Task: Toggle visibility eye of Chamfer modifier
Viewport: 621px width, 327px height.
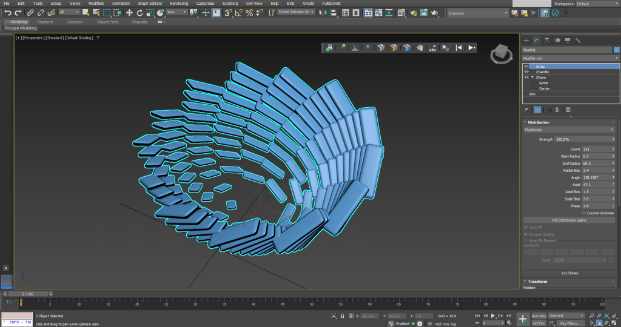Action: click(x=526, y=72)
